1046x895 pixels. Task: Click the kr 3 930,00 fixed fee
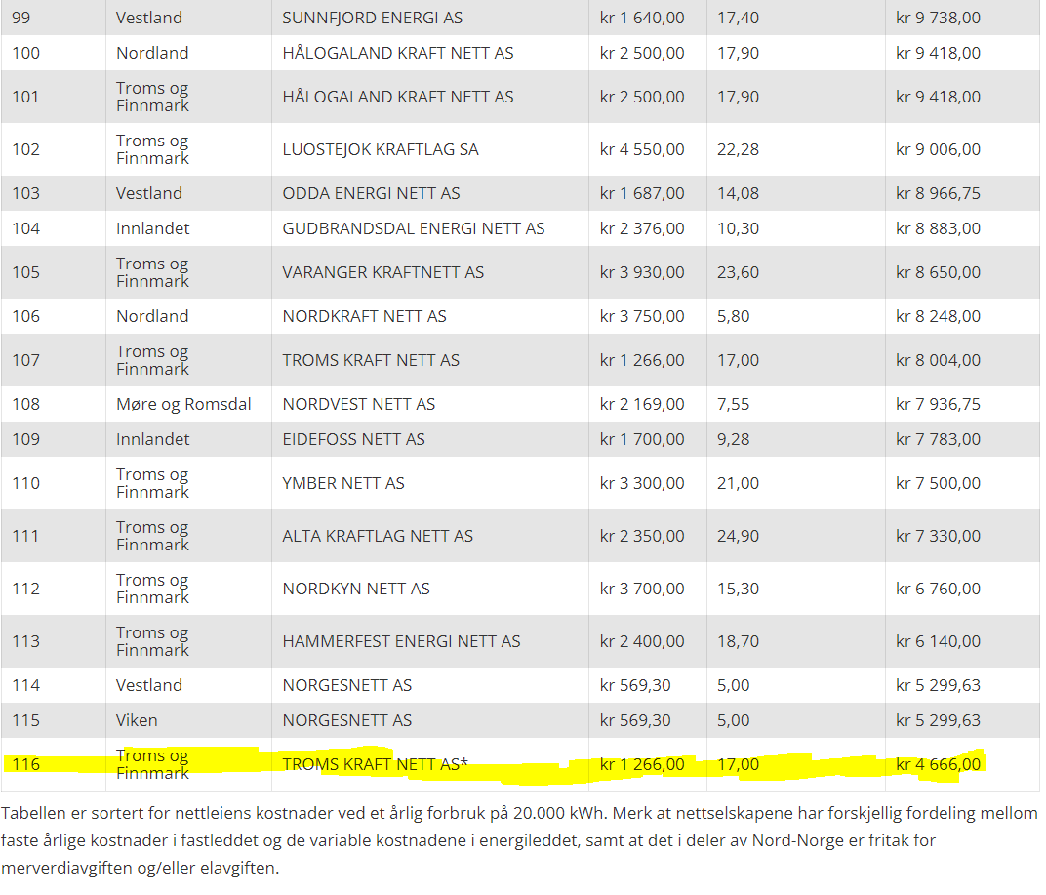click(x=642, y=272)
